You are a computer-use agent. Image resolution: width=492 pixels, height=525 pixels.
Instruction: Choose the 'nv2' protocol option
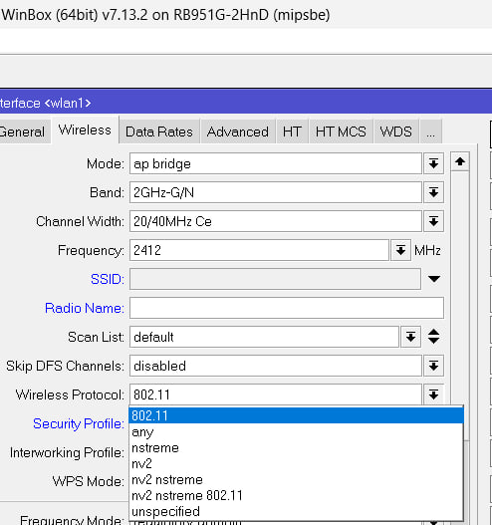point(296,463)
